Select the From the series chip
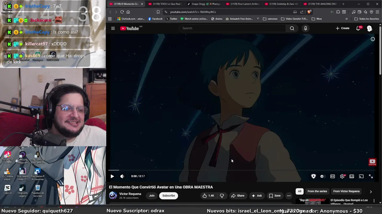The image size is (382, 214). (317, 191)
